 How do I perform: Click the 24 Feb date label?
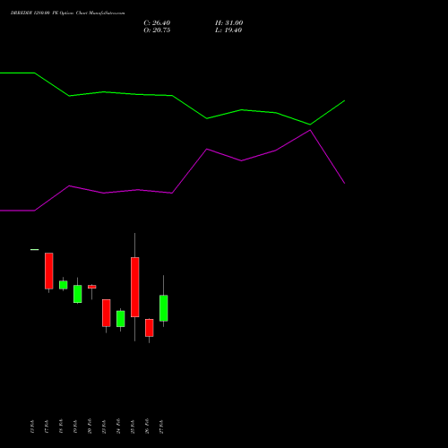point(118,426)
